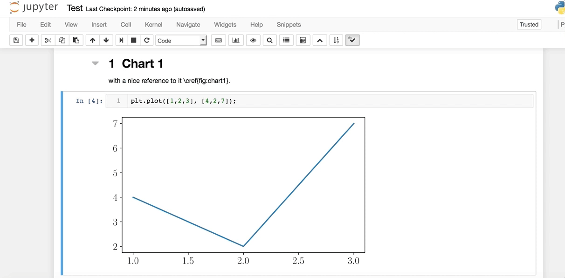
Task: Click the save notebook icon
Action: (x=16, y=41)
